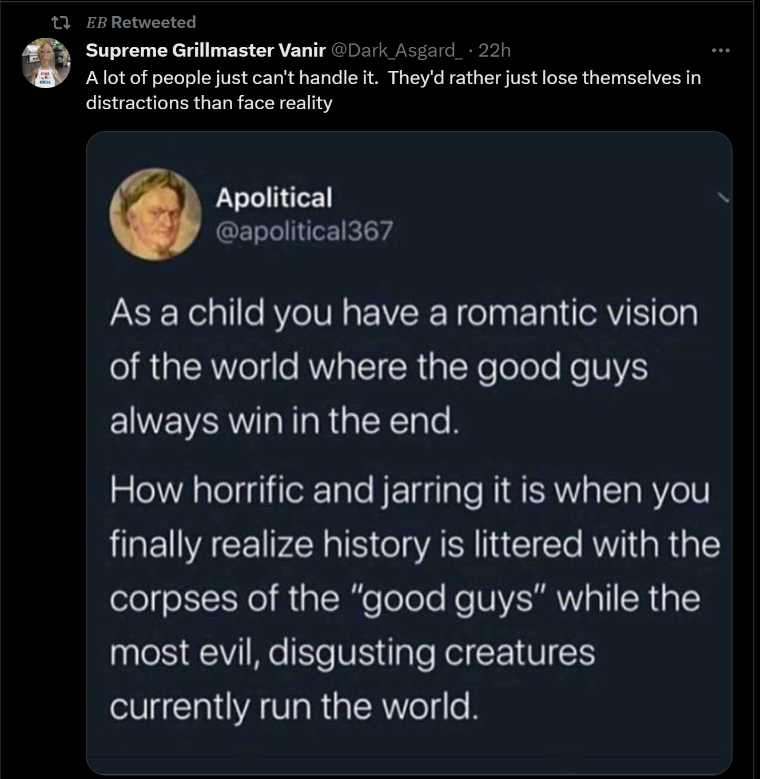Click the line "always win in the end."
760x779 pixels.
[284, 421]
